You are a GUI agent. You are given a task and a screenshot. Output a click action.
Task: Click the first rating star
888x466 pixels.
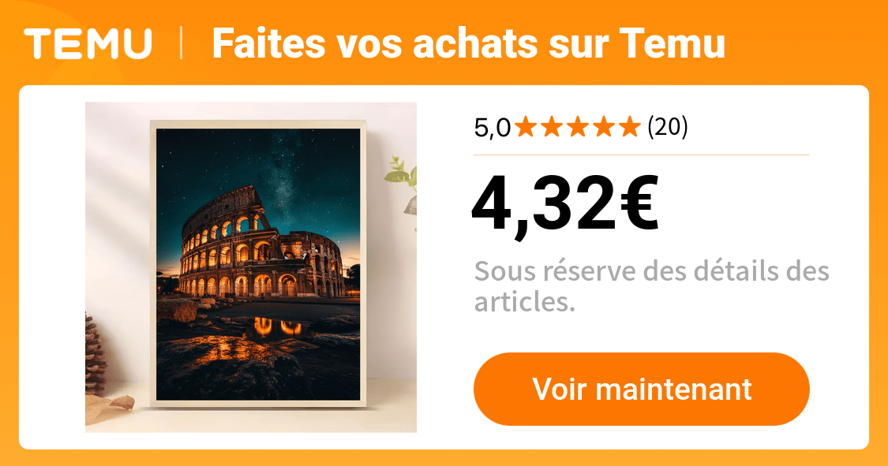pyautogui.click(x=526, y=127)
